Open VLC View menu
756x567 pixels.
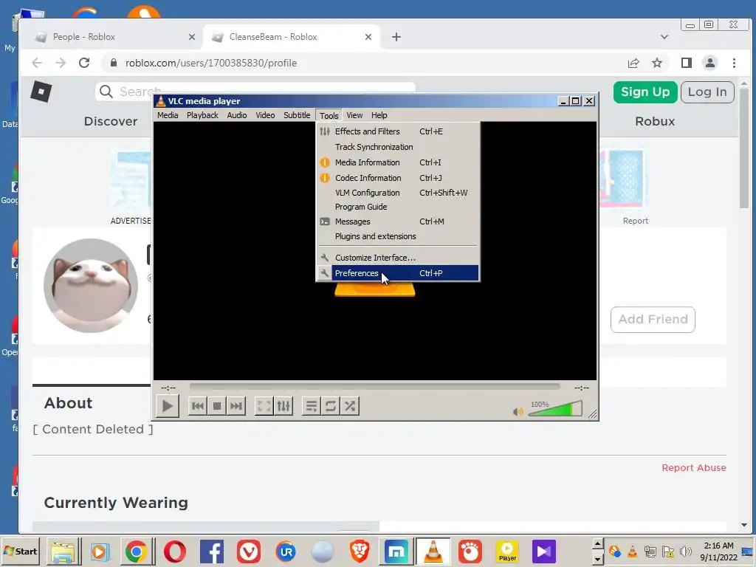354,115
